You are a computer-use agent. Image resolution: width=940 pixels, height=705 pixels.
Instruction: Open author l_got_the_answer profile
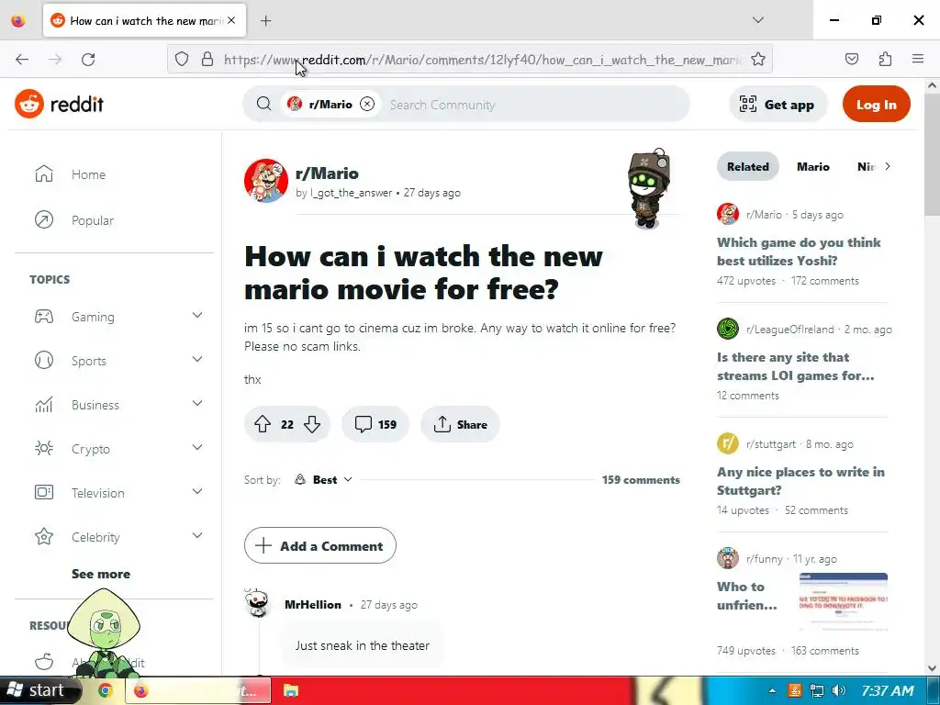[x=351, y=193]
